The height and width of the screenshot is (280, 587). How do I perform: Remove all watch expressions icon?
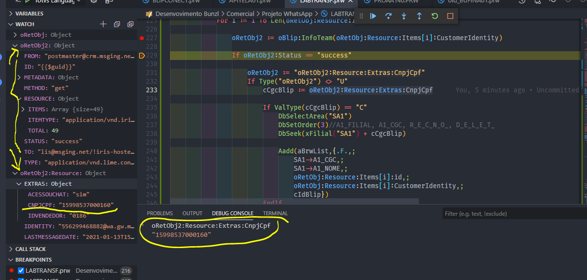click(130, 24)
